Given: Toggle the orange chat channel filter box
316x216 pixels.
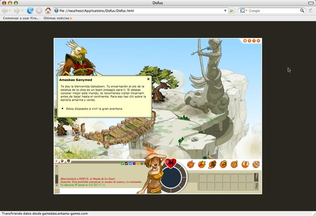Looking at the screenshot, I should [x=138, y=164].
